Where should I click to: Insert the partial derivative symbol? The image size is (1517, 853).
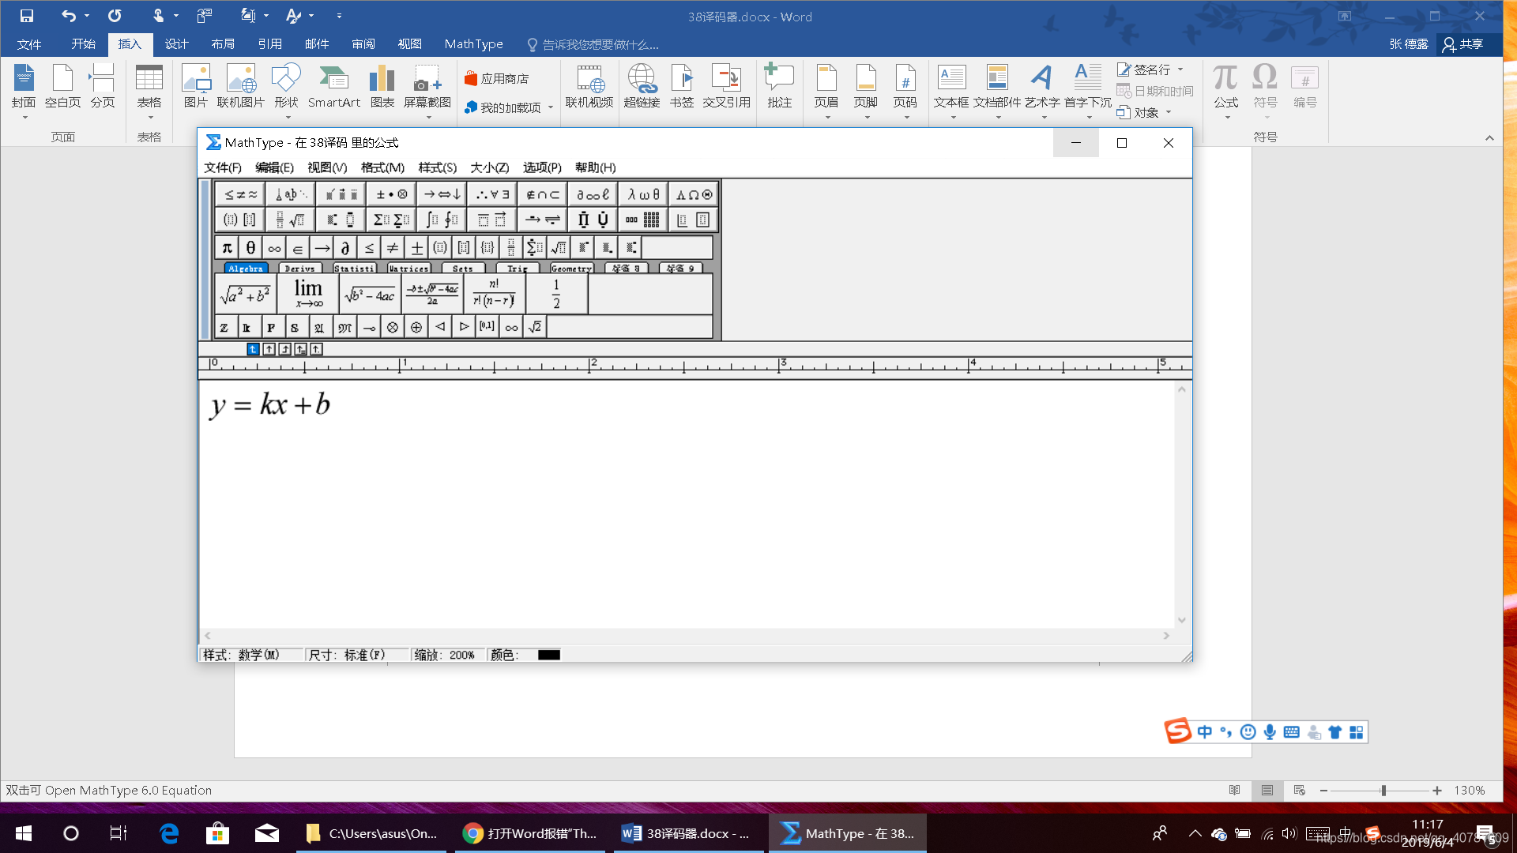tap(345, 248)
